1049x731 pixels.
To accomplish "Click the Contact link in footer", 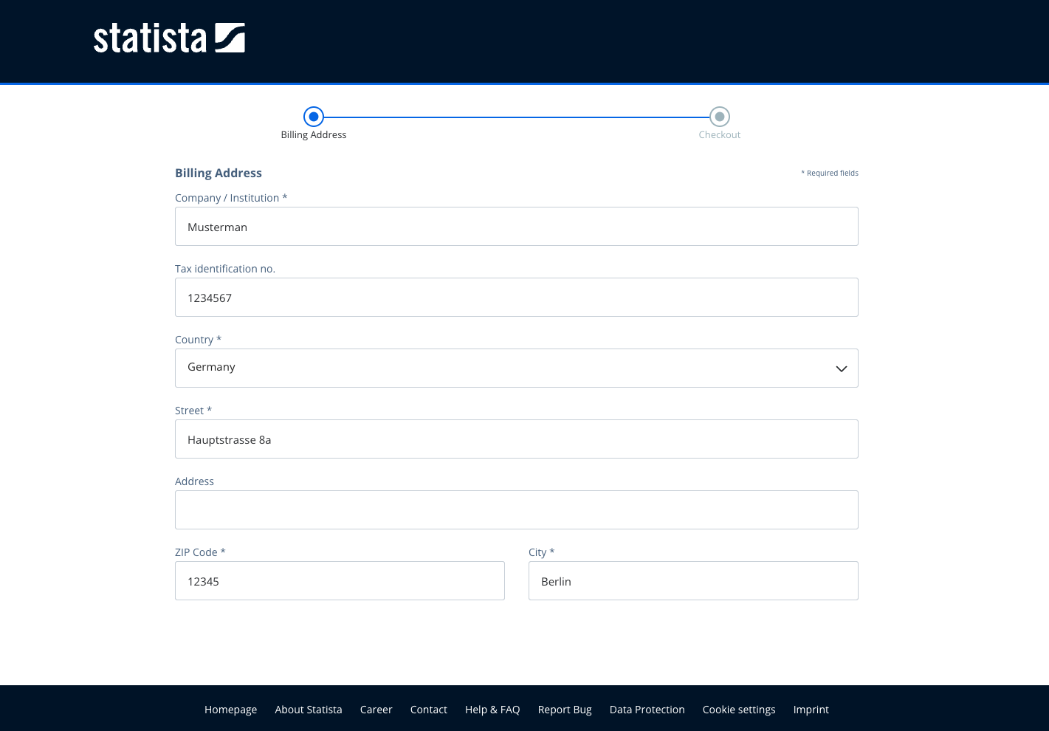I will coord(428,710).
